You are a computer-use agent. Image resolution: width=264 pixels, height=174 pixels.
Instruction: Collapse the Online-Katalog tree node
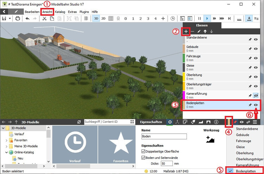6,153
